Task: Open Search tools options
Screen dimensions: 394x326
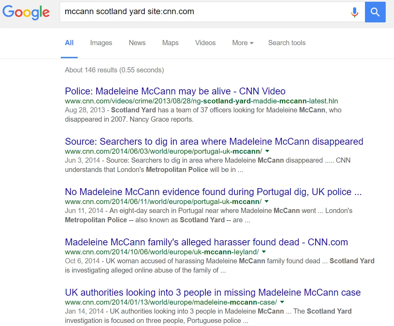Action: [287, 43]
